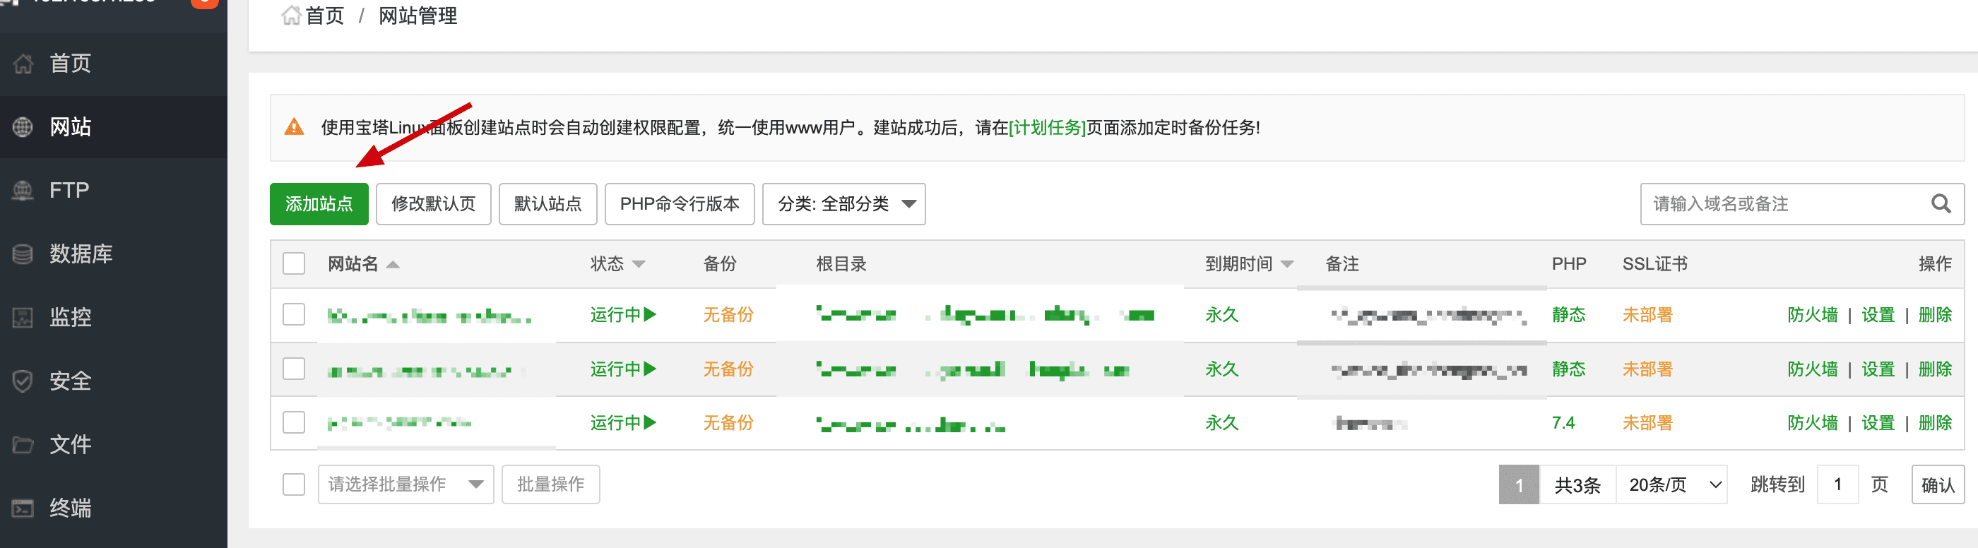Click 无备份 in the PHP 7.4 row
1978x548 pixels.
pyautogui.click(x=728, y=423)
